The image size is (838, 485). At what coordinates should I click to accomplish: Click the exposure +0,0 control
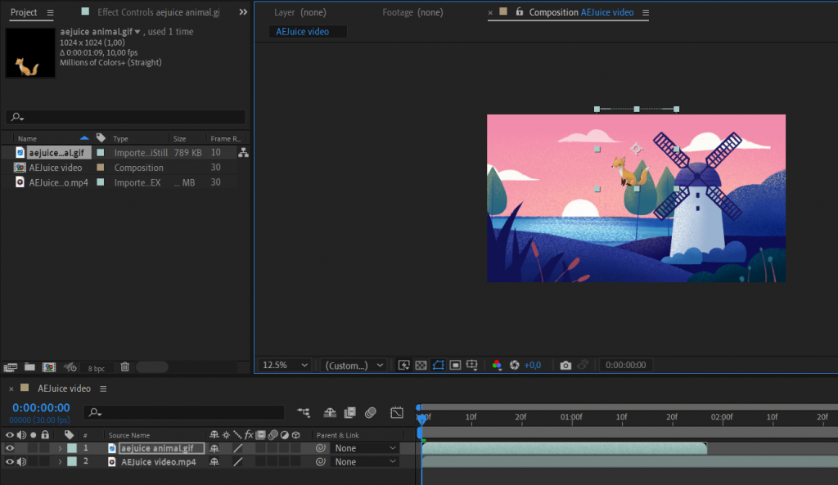[x=533, y=365]
